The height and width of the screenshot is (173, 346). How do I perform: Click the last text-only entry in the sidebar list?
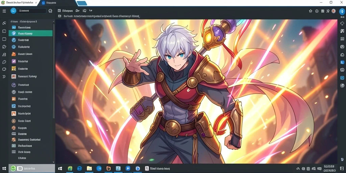click(x=22, y=158)
